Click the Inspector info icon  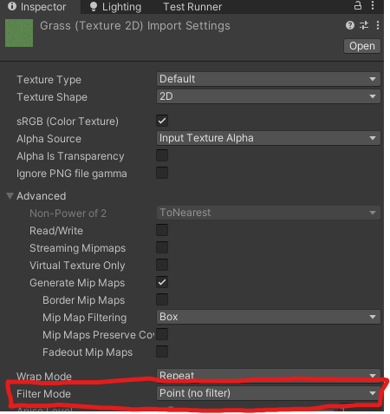tap(12, 6)
